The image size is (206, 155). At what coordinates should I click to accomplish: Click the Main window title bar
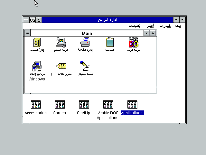(x=87, y=33)
